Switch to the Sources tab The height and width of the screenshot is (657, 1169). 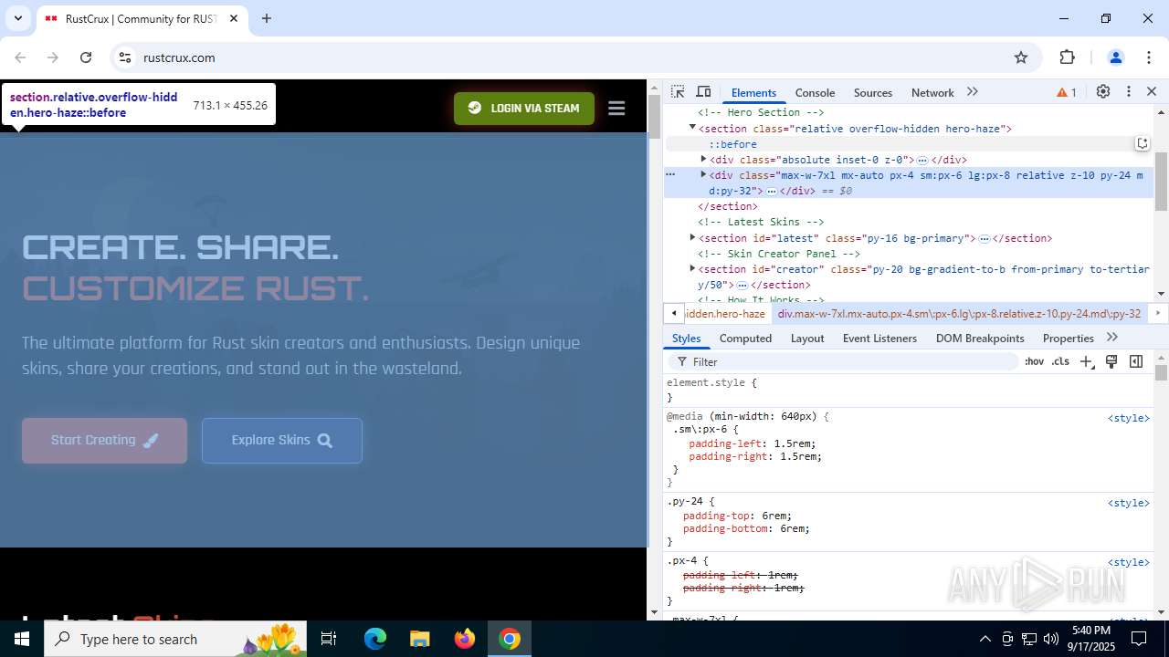(873, 92)
